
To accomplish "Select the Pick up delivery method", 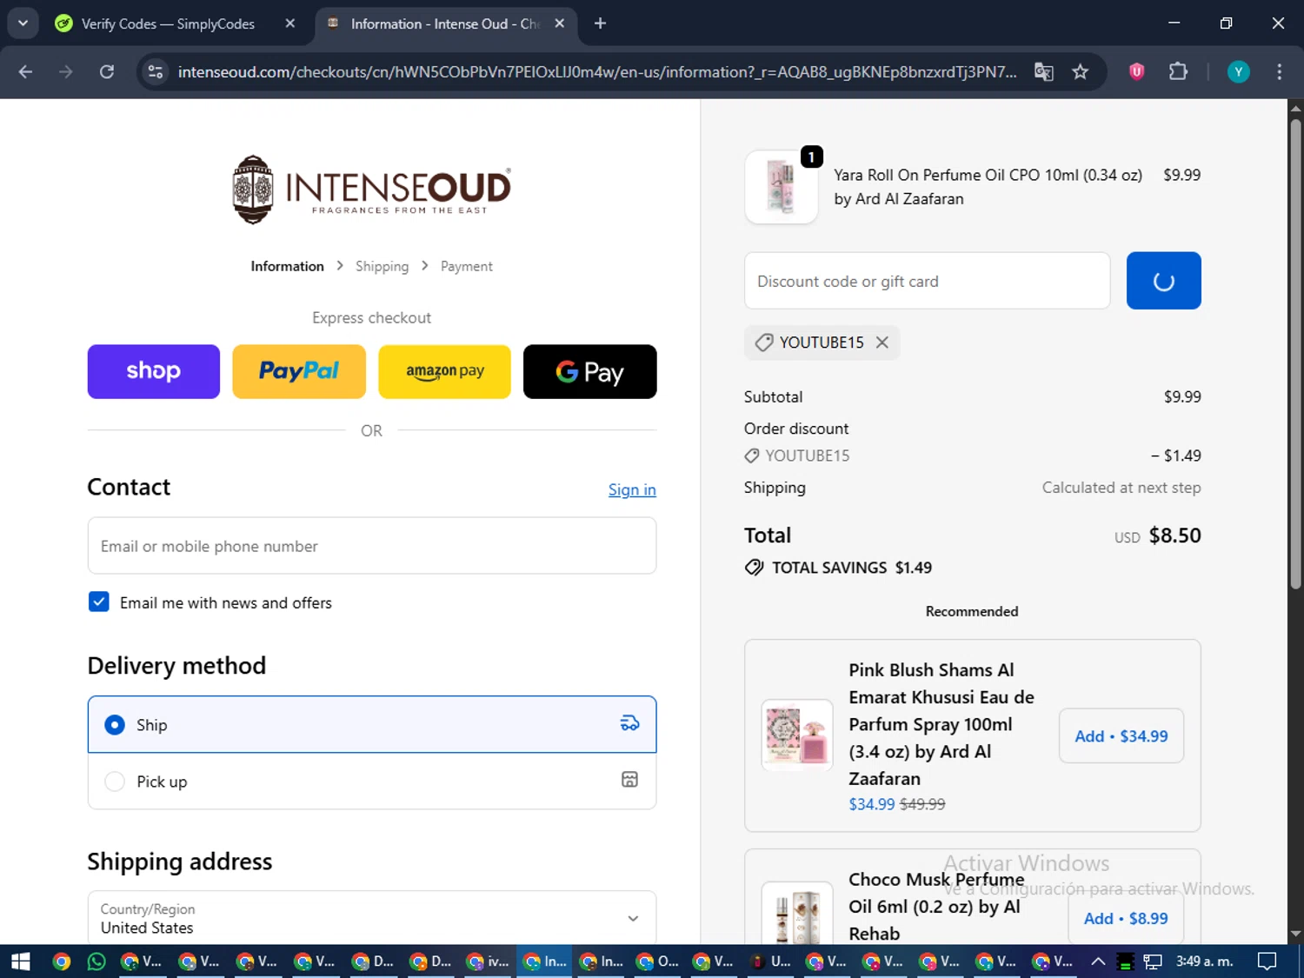I will pos(372,781).
